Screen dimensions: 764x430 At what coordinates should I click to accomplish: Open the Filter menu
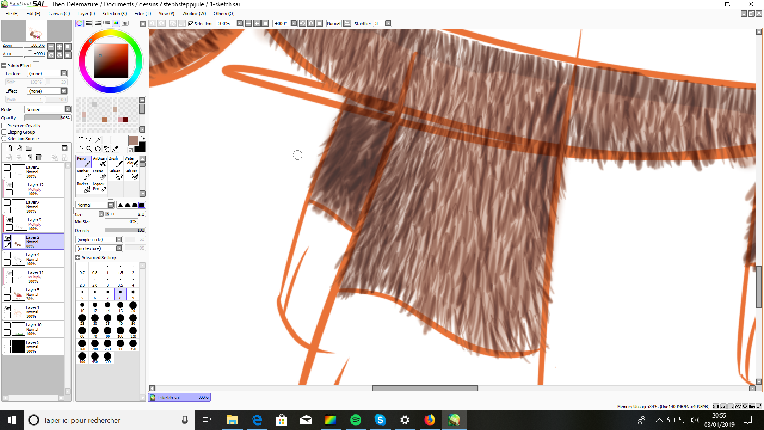142,14
